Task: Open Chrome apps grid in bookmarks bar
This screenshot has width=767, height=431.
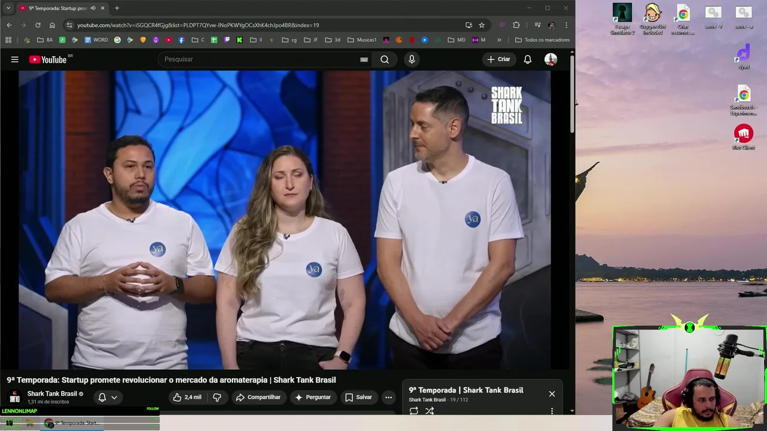Action: click(8, 40)
